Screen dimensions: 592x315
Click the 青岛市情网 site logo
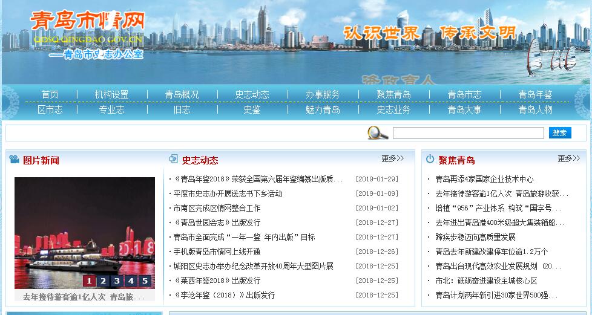[x=88, y=20]
